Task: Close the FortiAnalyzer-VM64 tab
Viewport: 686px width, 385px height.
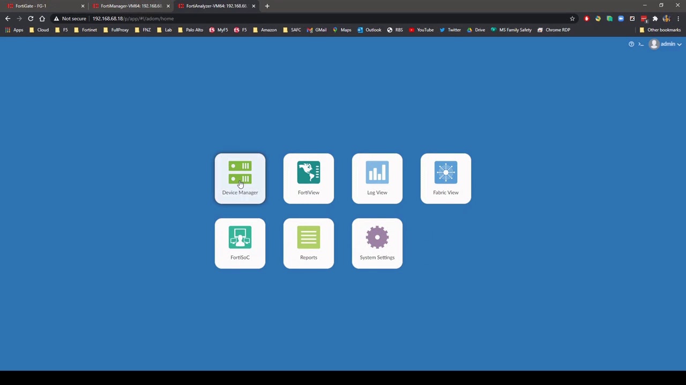Action: tap(253, 6)
